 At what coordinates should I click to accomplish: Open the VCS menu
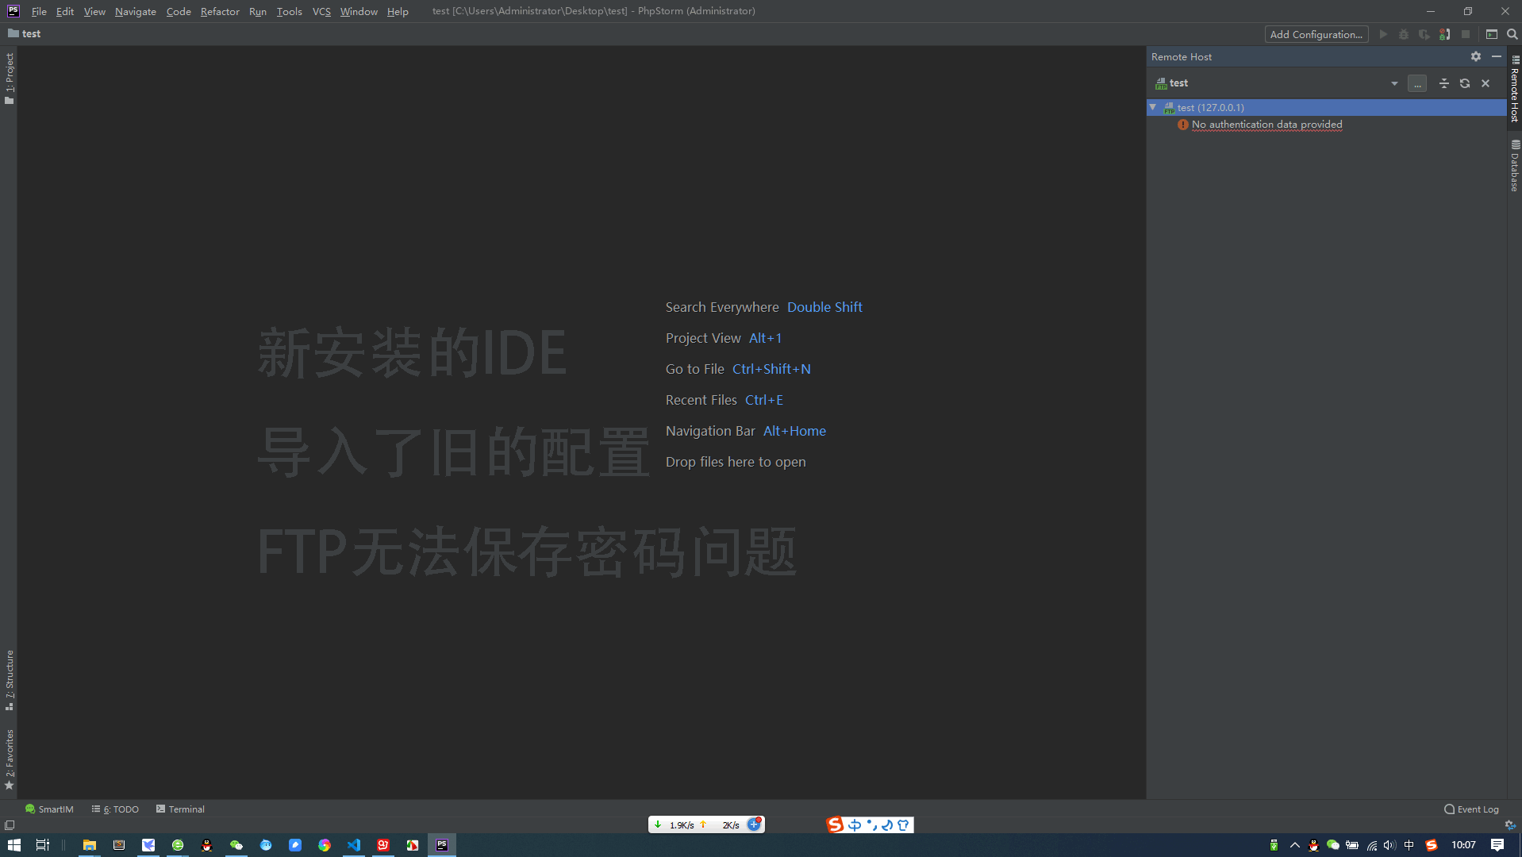point(321,11)
